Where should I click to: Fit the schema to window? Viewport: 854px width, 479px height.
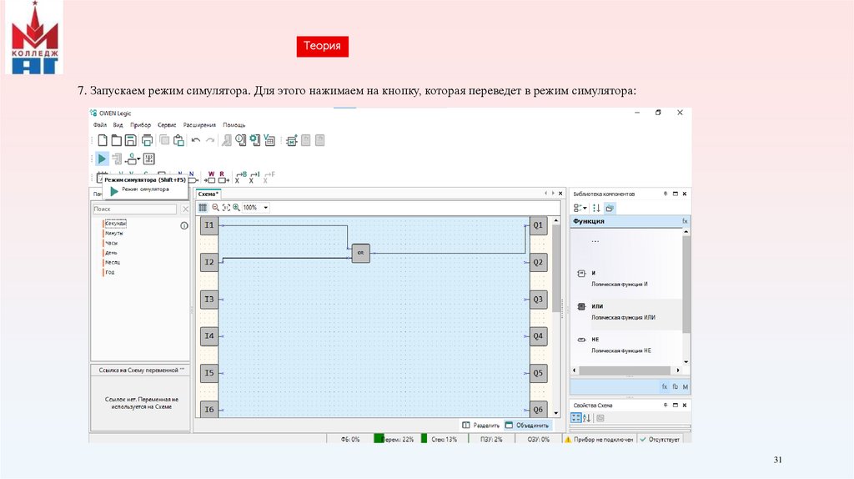(x=226, y=208)
